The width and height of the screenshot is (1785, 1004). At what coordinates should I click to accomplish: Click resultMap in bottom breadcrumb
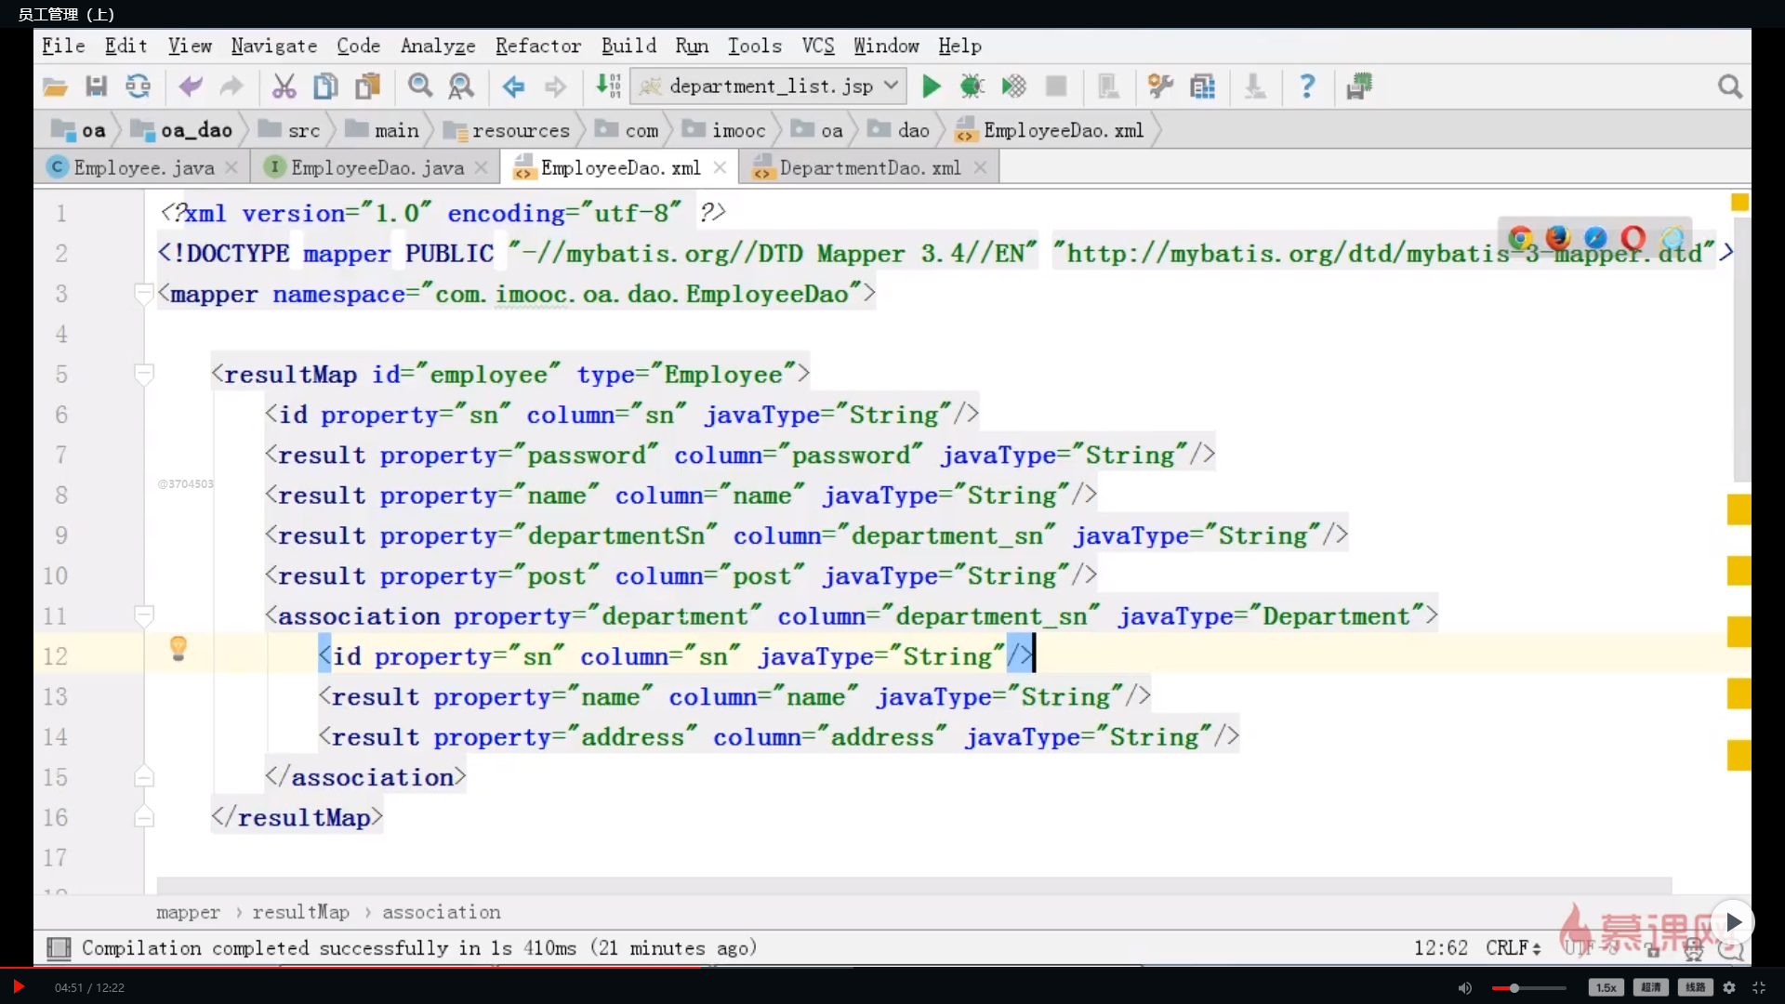[x=300, y=913]
